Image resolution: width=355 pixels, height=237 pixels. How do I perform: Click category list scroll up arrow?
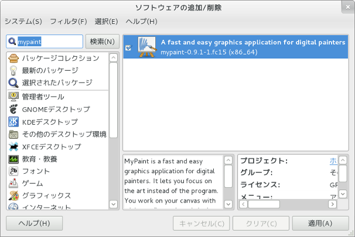click(x=114, y=58)
